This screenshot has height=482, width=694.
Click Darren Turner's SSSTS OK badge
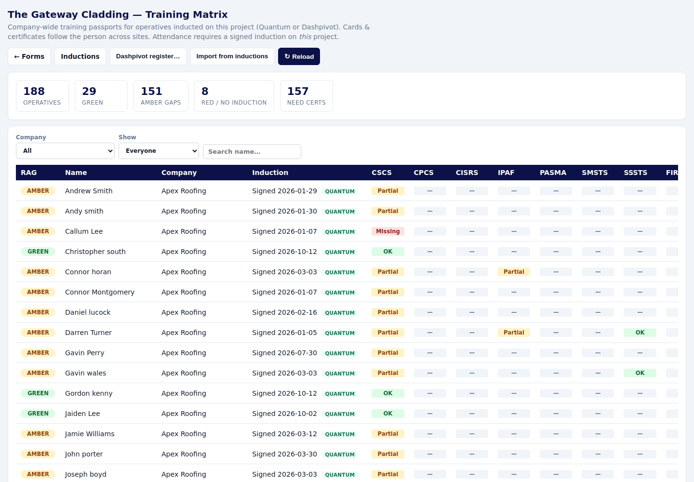coord(640,333)
